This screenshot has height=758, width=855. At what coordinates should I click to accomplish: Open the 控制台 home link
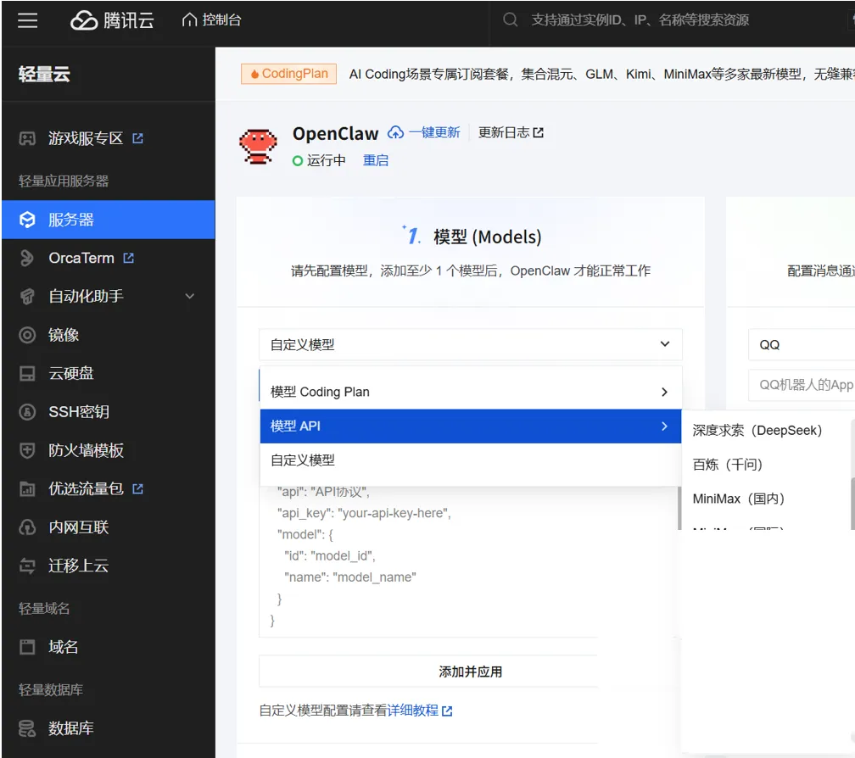211,20
